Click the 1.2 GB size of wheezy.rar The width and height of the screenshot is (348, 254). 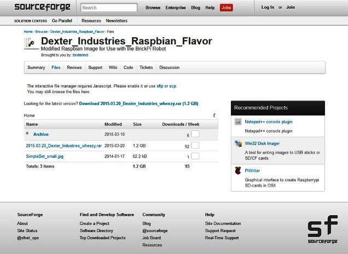point(139,146)
